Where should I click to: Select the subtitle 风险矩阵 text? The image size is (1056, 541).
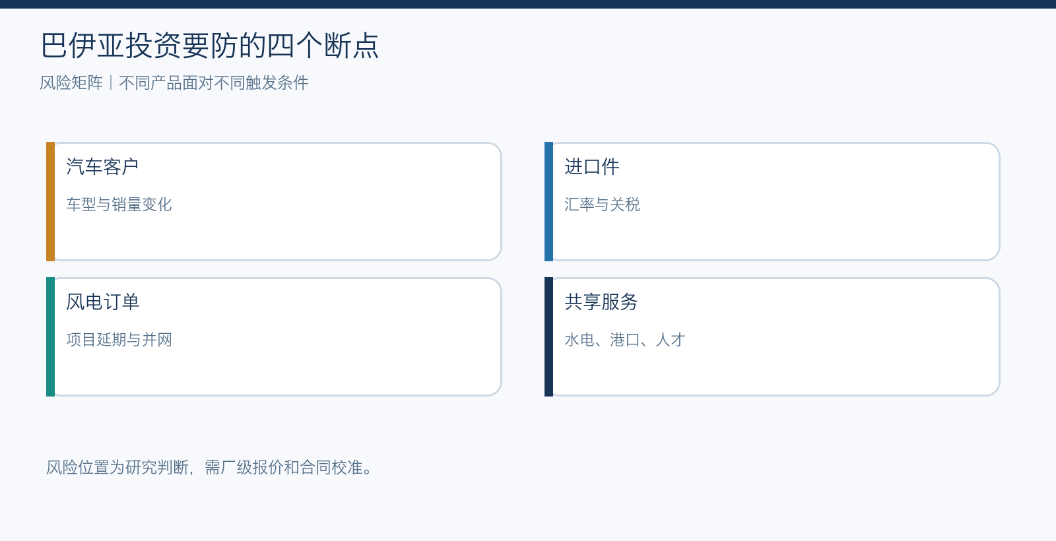(71, 83)
